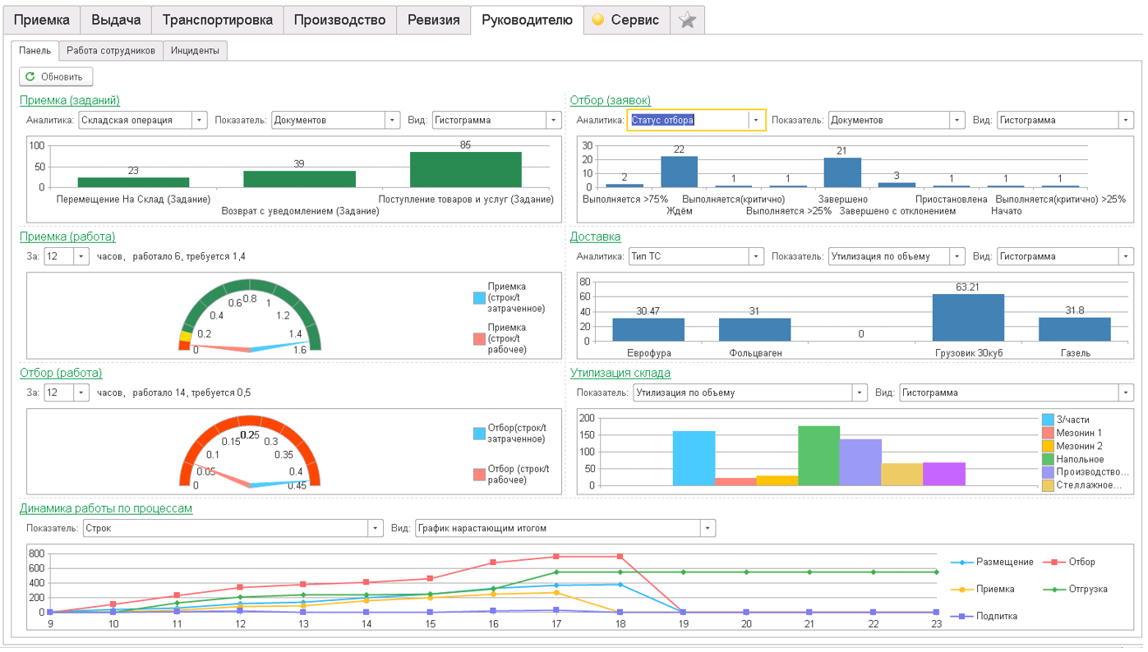Expand Приемка (работа) hours dropdown

[x=81, y=256]
